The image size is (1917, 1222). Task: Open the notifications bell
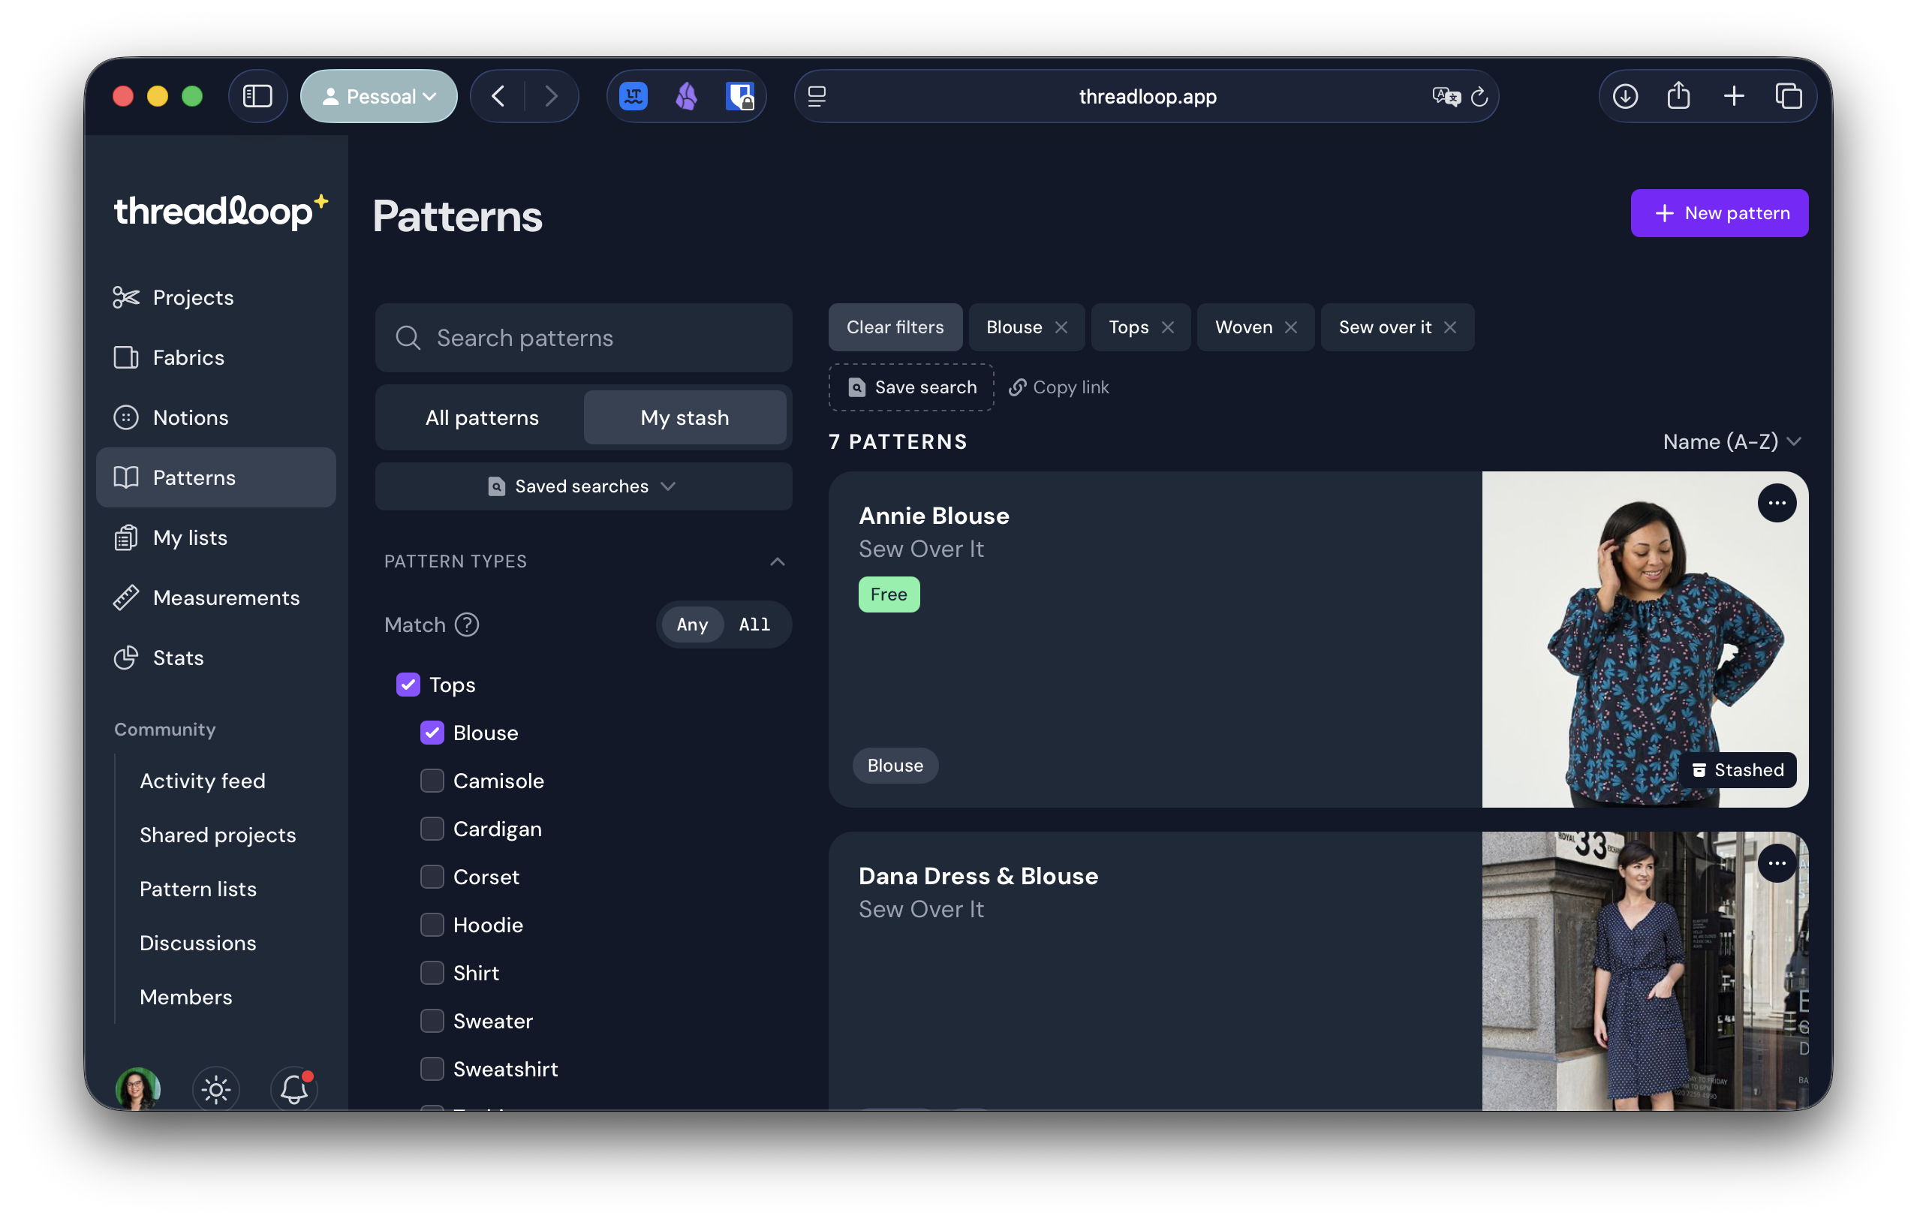point(293,1088)
